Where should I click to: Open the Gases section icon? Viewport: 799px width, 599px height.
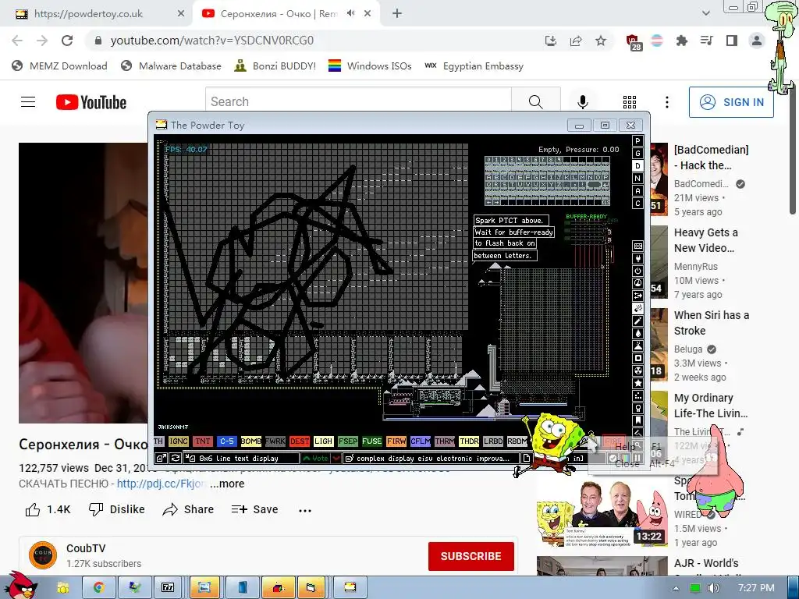(x=637, y=321)
